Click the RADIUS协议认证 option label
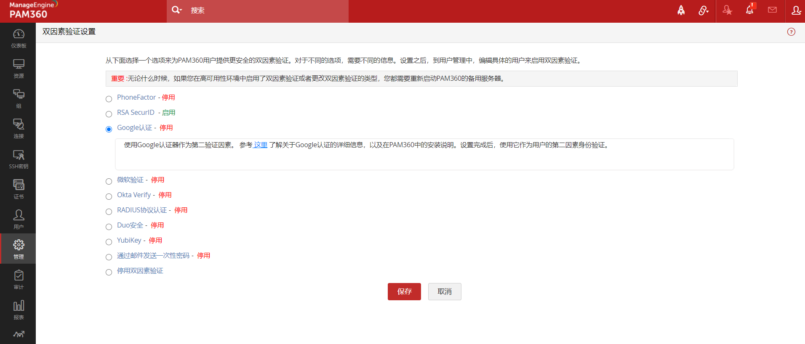 tap(142, 210)
